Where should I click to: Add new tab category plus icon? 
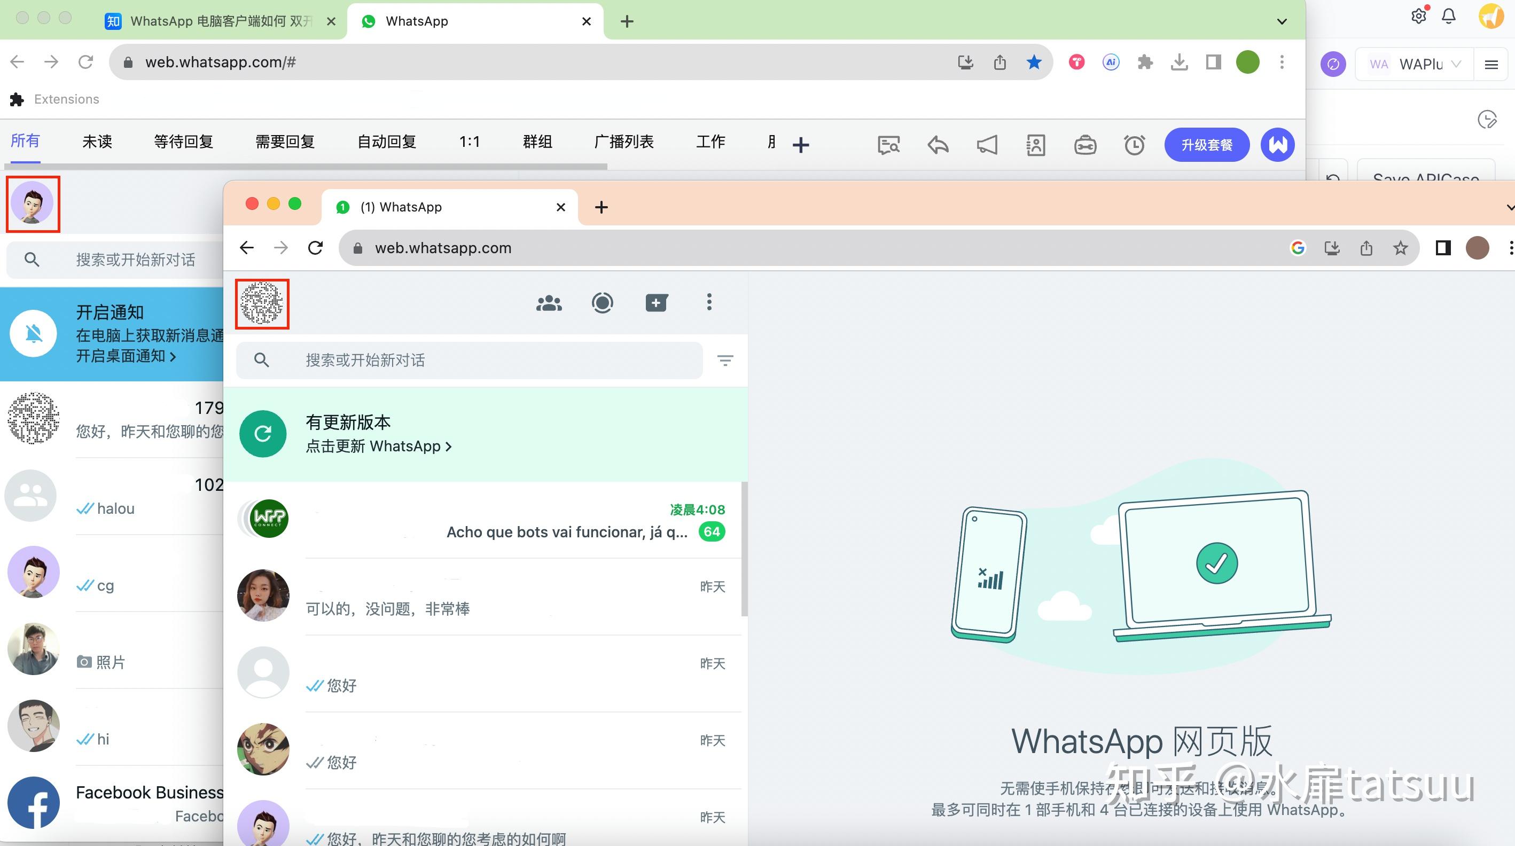click(800, 145)
